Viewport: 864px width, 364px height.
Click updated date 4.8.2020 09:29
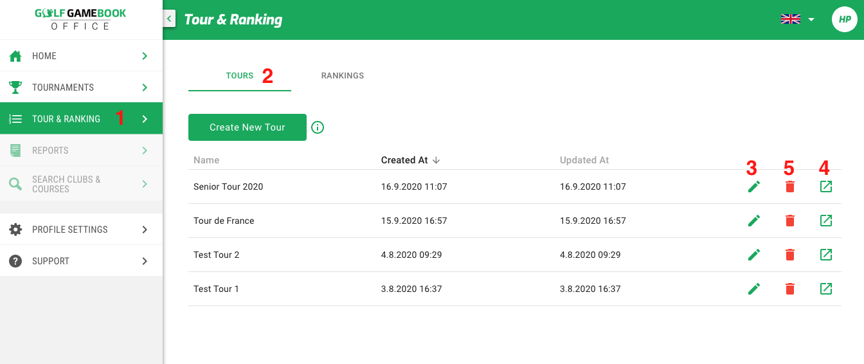coord(590,255)
